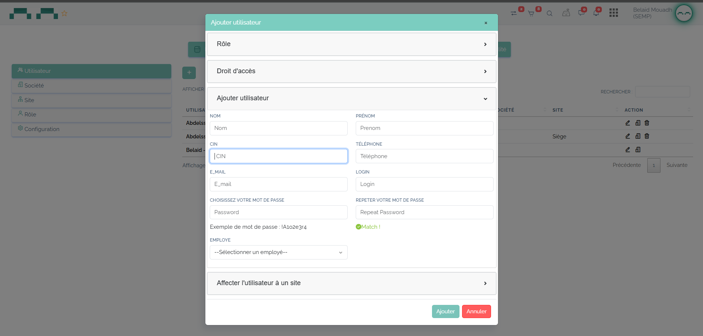Click the Belaid Mouadh profile avatar

point(684,14)
